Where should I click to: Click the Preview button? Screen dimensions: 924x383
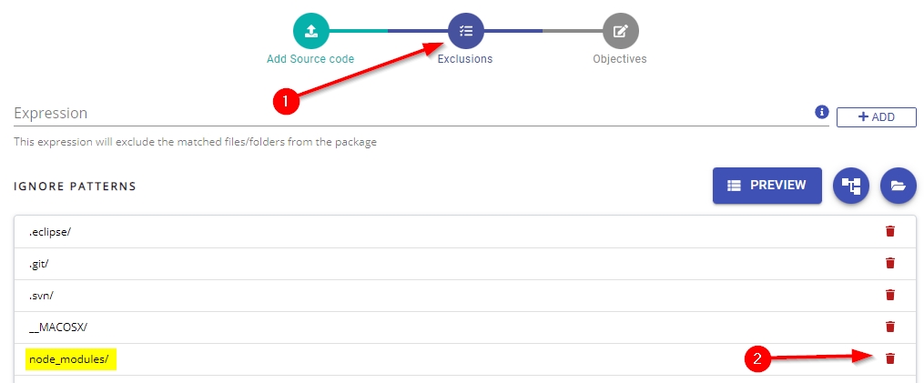click(767, 186)
